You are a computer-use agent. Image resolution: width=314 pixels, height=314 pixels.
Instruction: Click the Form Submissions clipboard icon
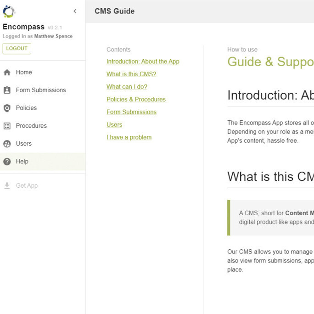7,90
